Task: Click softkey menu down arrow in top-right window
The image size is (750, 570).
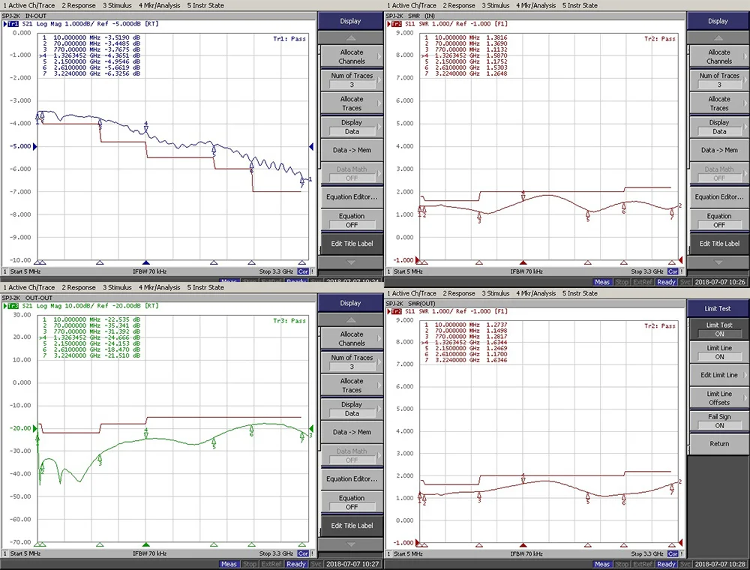Action: coord(718,262)
